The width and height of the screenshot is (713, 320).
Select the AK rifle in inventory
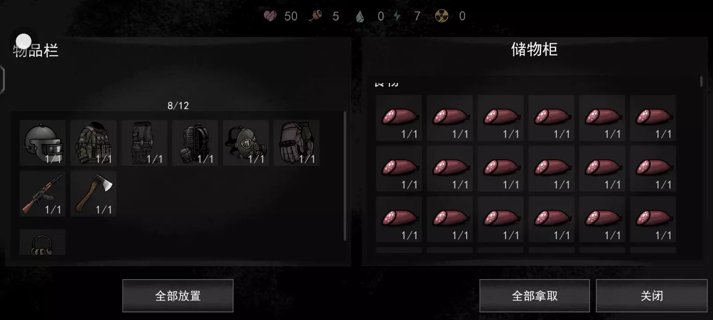coord(42,193)
